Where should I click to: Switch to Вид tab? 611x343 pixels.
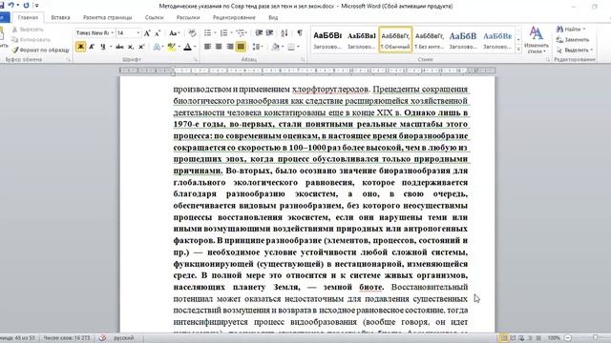(x=273, y=17)
